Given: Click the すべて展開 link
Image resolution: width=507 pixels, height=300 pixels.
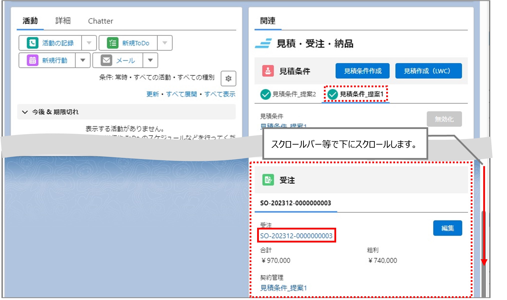Looking at the screenshot, I should pos(182,94).
